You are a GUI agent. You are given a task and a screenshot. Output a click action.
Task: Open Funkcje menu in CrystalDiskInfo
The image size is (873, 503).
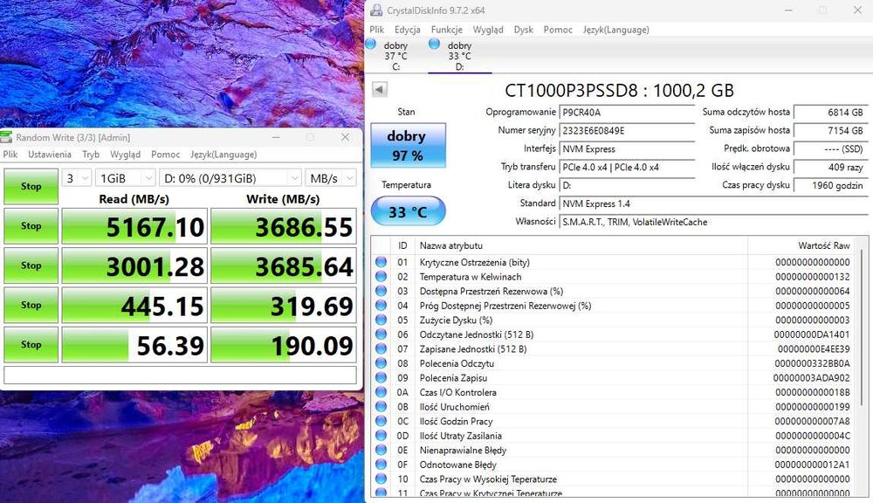(446, 30)
